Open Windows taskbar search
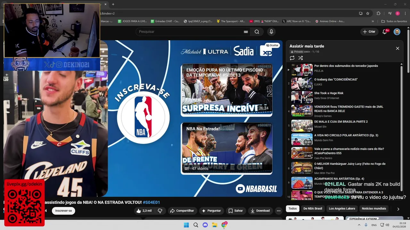Screen dimensions: 410x230 pyautogui.click(x=196, y=225)
